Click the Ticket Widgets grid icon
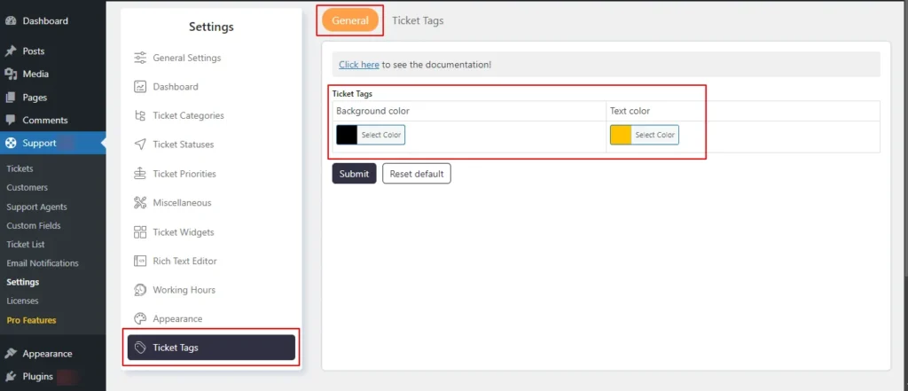 click(x=139, y=231)
